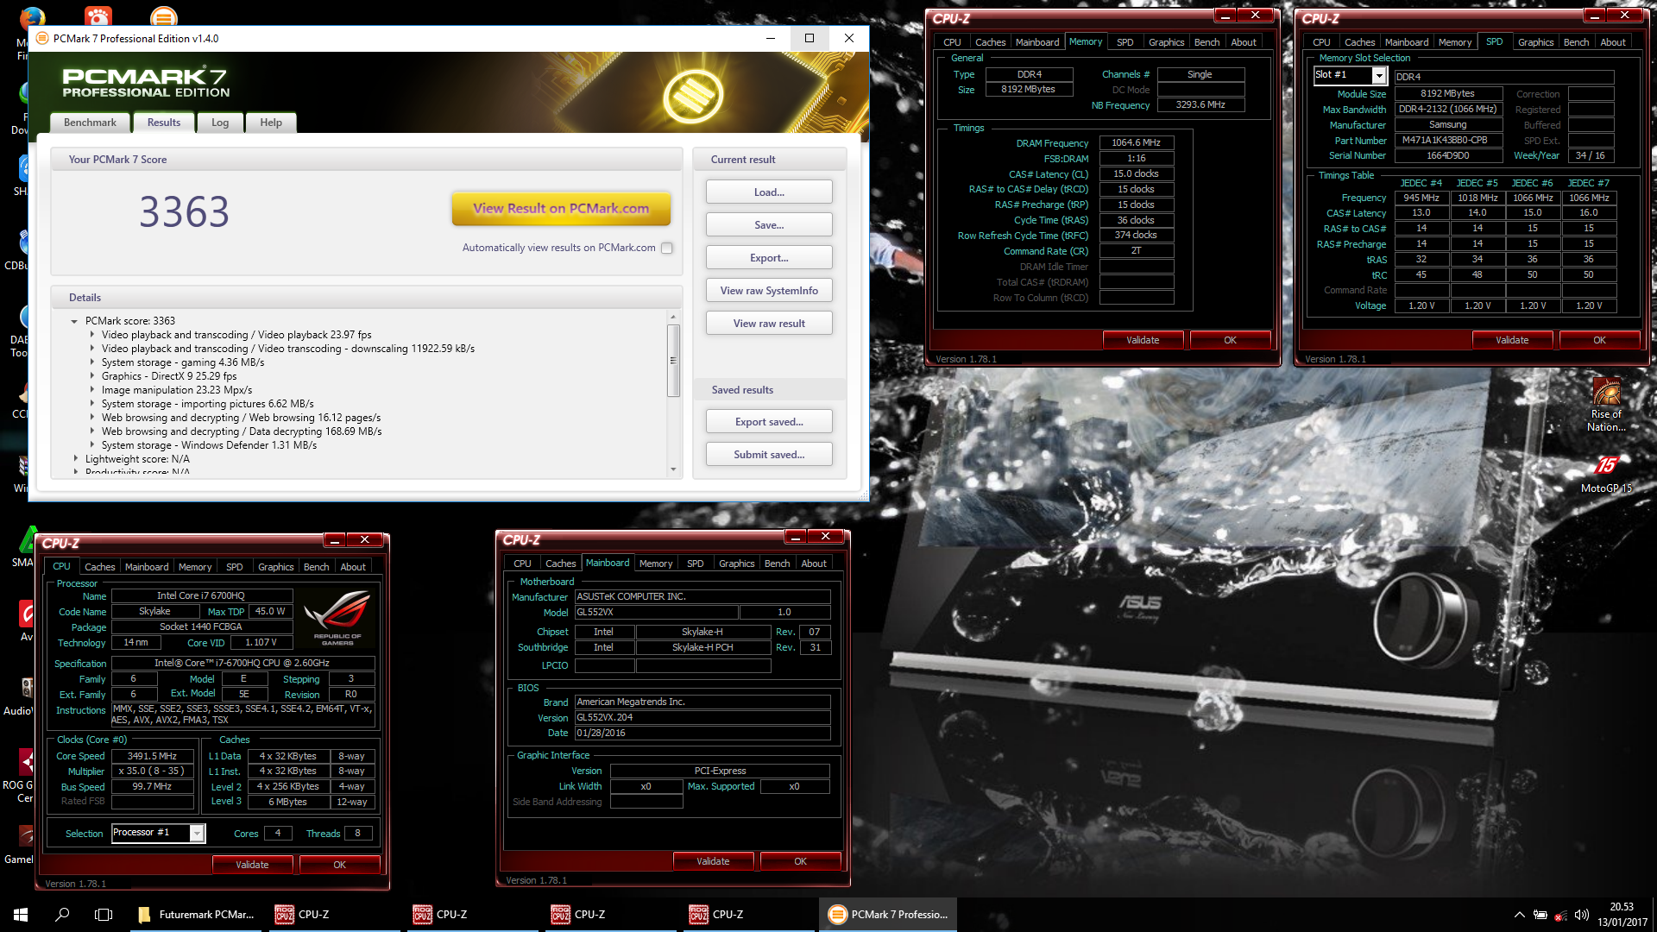Screen dimensions: 1657x932
Task: Open the Windows Start menu
Action: pyautogui.click(x=21, y=914)
